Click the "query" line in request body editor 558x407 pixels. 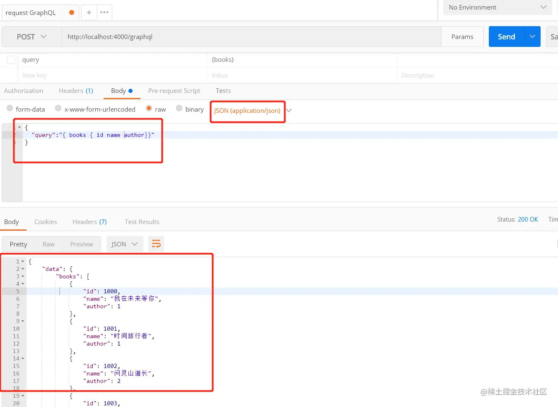93,135
